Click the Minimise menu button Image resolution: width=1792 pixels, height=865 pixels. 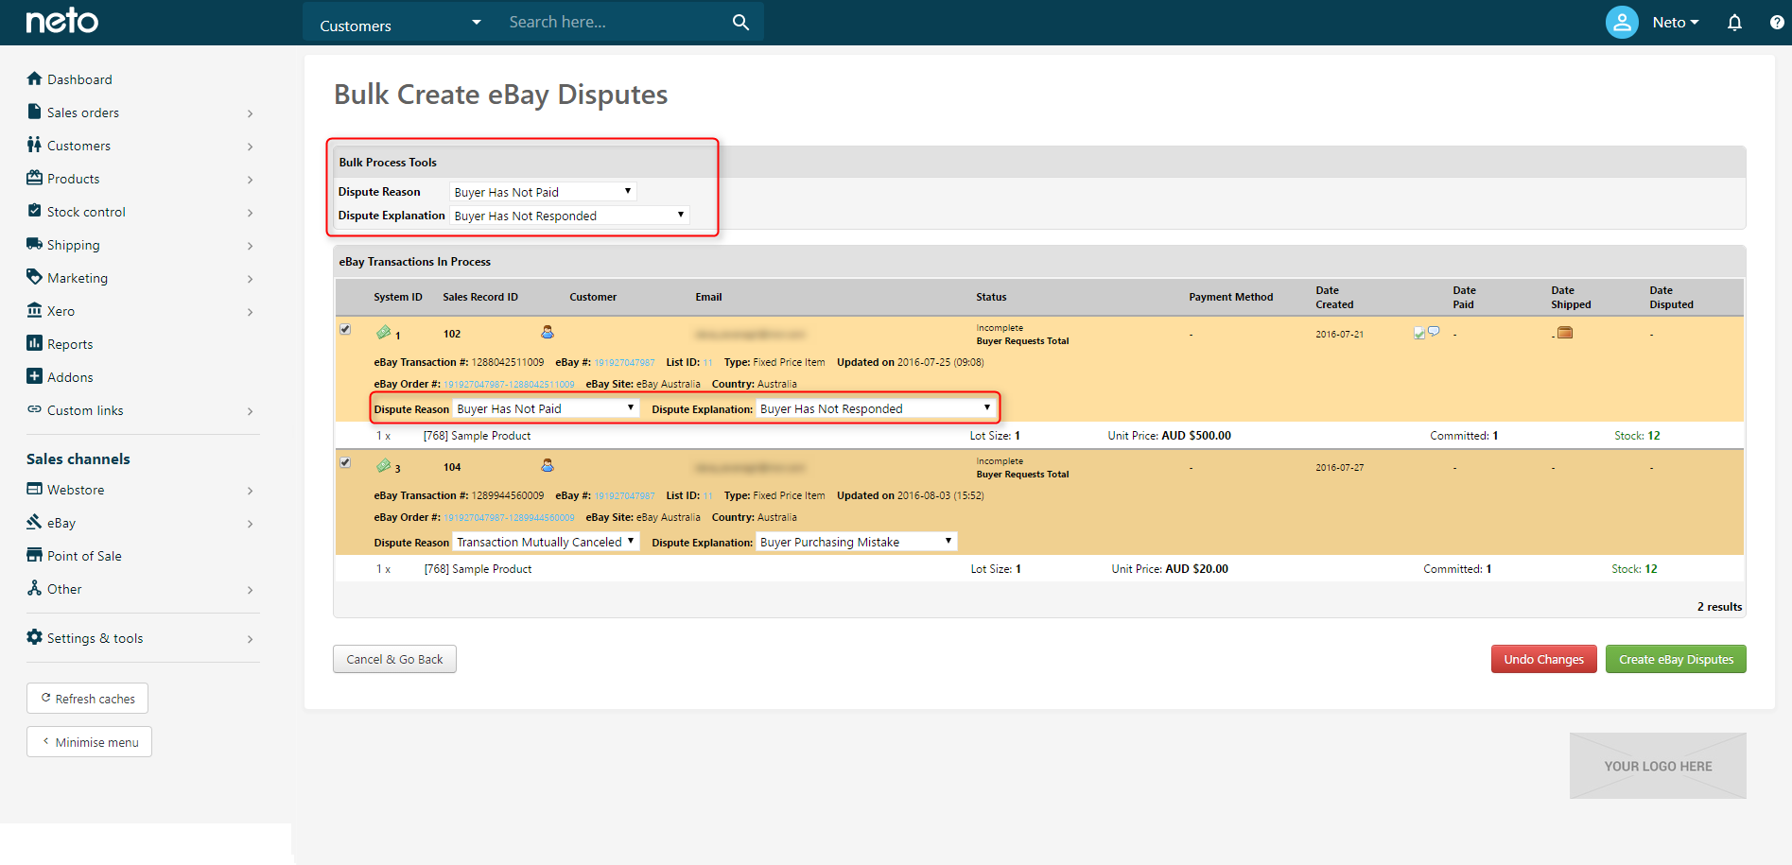point(89,742)
